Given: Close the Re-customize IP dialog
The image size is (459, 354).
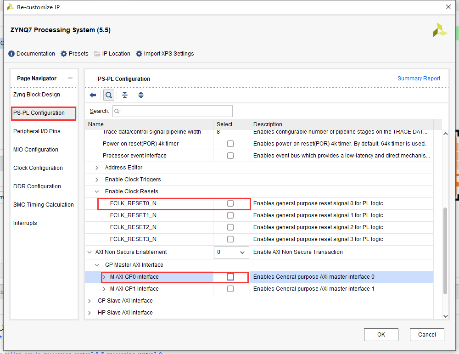Looking at the screenshot, I should point(448,7).
